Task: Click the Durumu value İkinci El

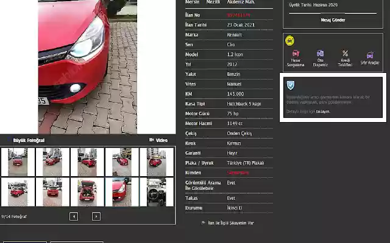Action: click(234, 208)
